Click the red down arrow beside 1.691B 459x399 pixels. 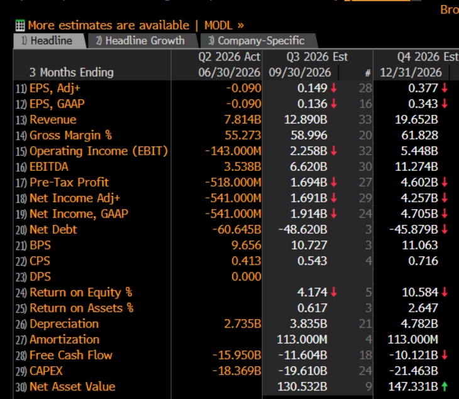[334, 199]
